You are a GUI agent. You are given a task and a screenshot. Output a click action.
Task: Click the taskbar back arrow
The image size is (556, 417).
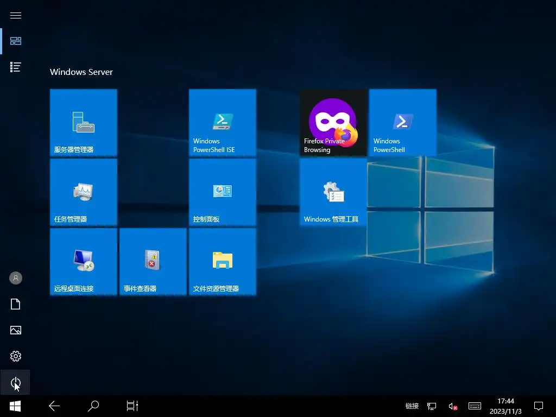(x=54, y=406)
